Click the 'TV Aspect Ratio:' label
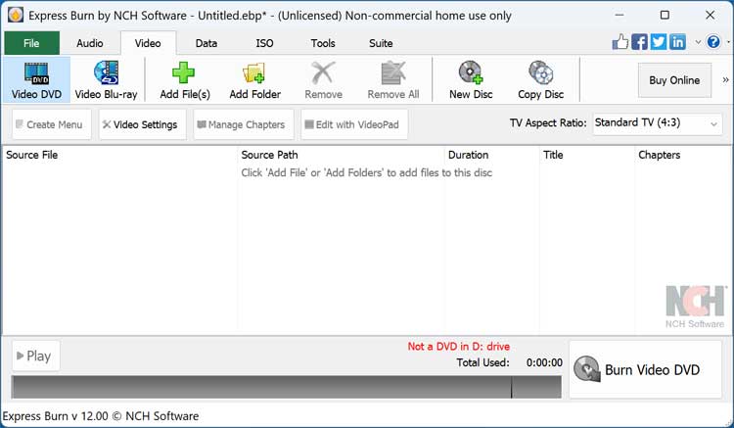Image resolution: width=734 pixels, height=428 pixels. [x=548, y=123]
